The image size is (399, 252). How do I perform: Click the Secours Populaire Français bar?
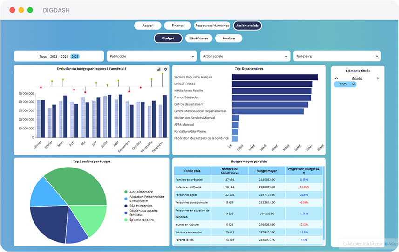[275, 77]
